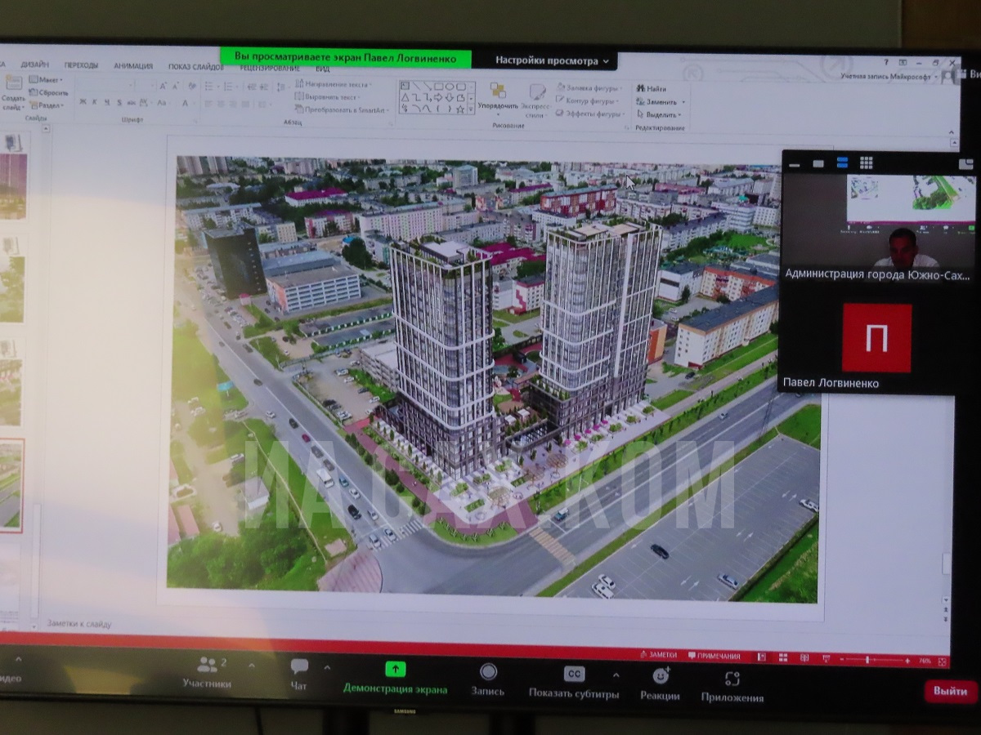Viewport: 981px width, 735px height.
Task: Create a new slide in PowerPoint
Action: (13, 95)
